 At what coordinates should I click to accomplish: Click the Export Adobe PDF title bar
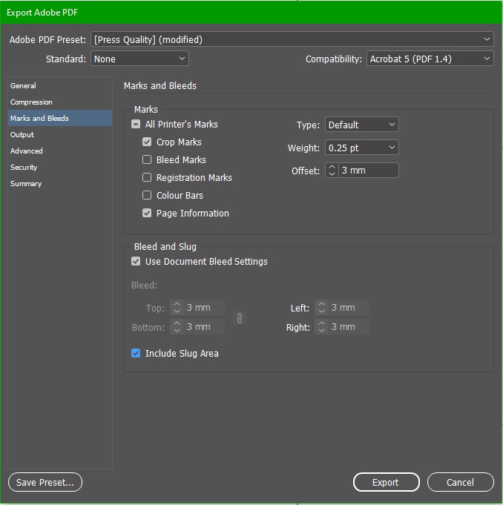click(251, 13)
